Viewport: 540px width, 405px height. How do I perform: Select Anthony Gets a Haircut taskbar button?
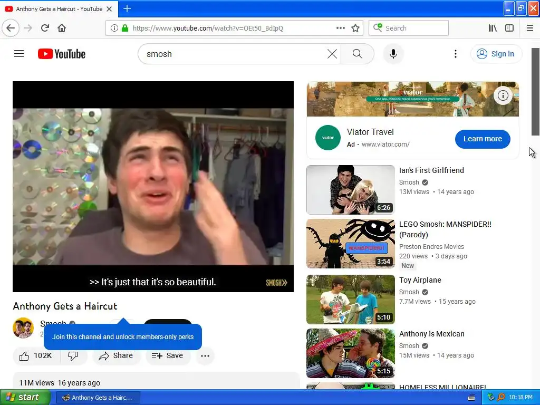[98, 398]
